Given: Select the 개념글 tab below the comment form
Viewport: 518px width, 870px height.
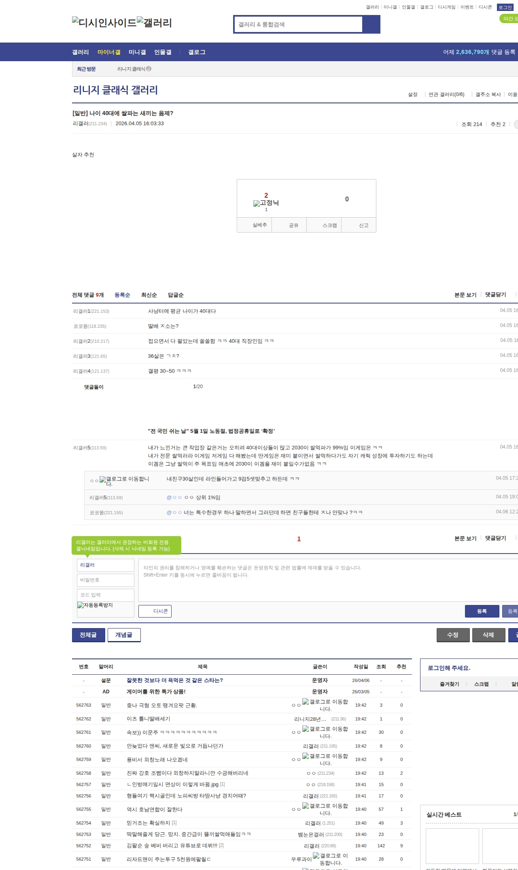Looking at the screenshot, I should point(124,635).
